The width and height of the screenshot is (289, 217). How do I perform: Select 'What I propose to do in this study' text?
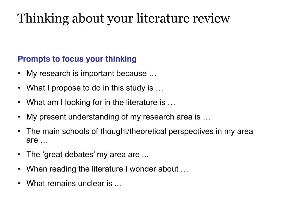click(95, 88)
